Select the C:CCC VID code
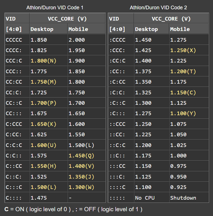Image resolution: width=213 pixels, height=216 pixels. tap(17, 124)
